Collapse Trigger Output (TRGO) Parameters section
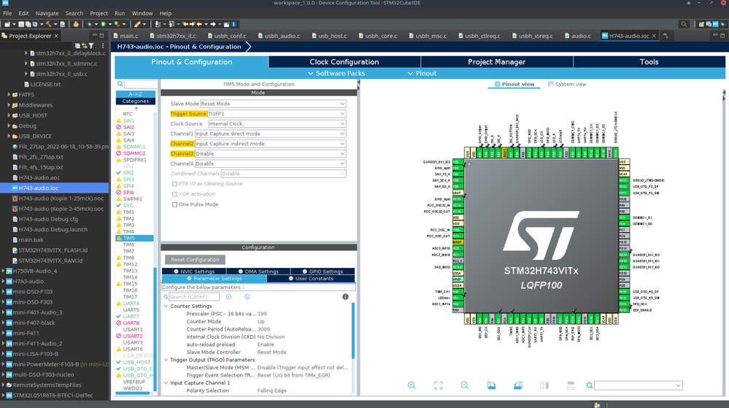This screenshot has height=408, width=729. pos(166,360)
